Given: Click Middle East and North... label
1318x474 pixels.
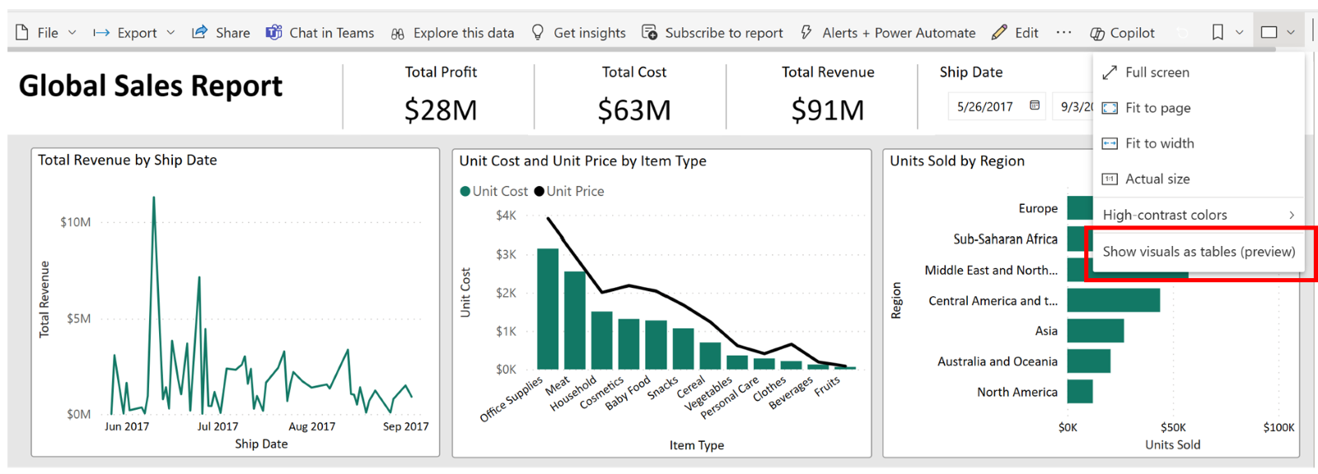Looking at the screenshot, I should point(991,270).
